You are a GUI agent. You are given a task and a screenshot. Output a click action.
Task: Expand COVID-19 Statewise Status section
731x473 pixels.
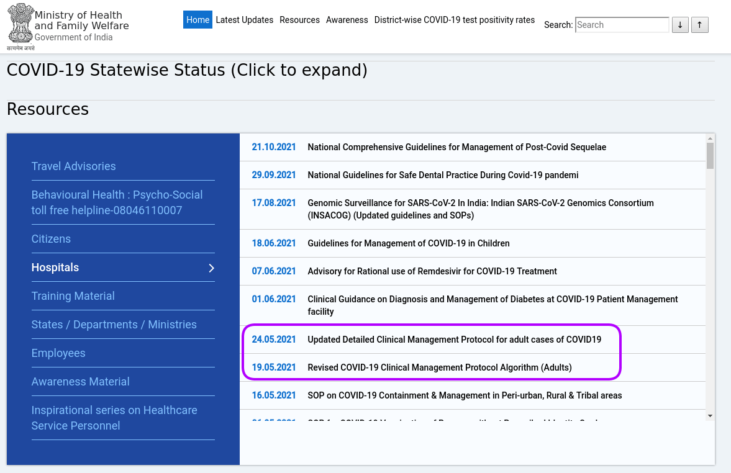point(187,70)
